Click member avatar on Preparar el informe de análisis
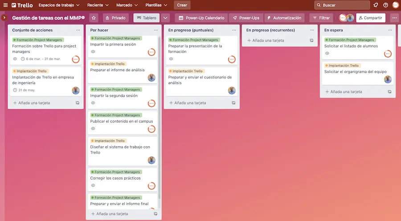401x221 pixels. [151, 78]
